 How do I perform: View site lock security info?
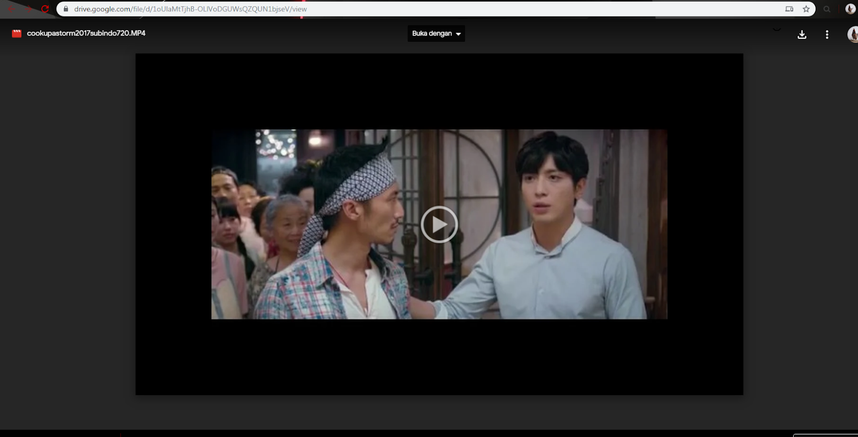coord(66,9)
